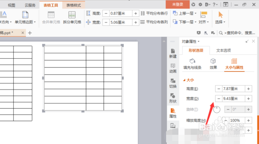Click the picture sidebar icon below 属性
Image resolution: width=259 pixels, height=144 pixels.
click(x=173, y=126)
